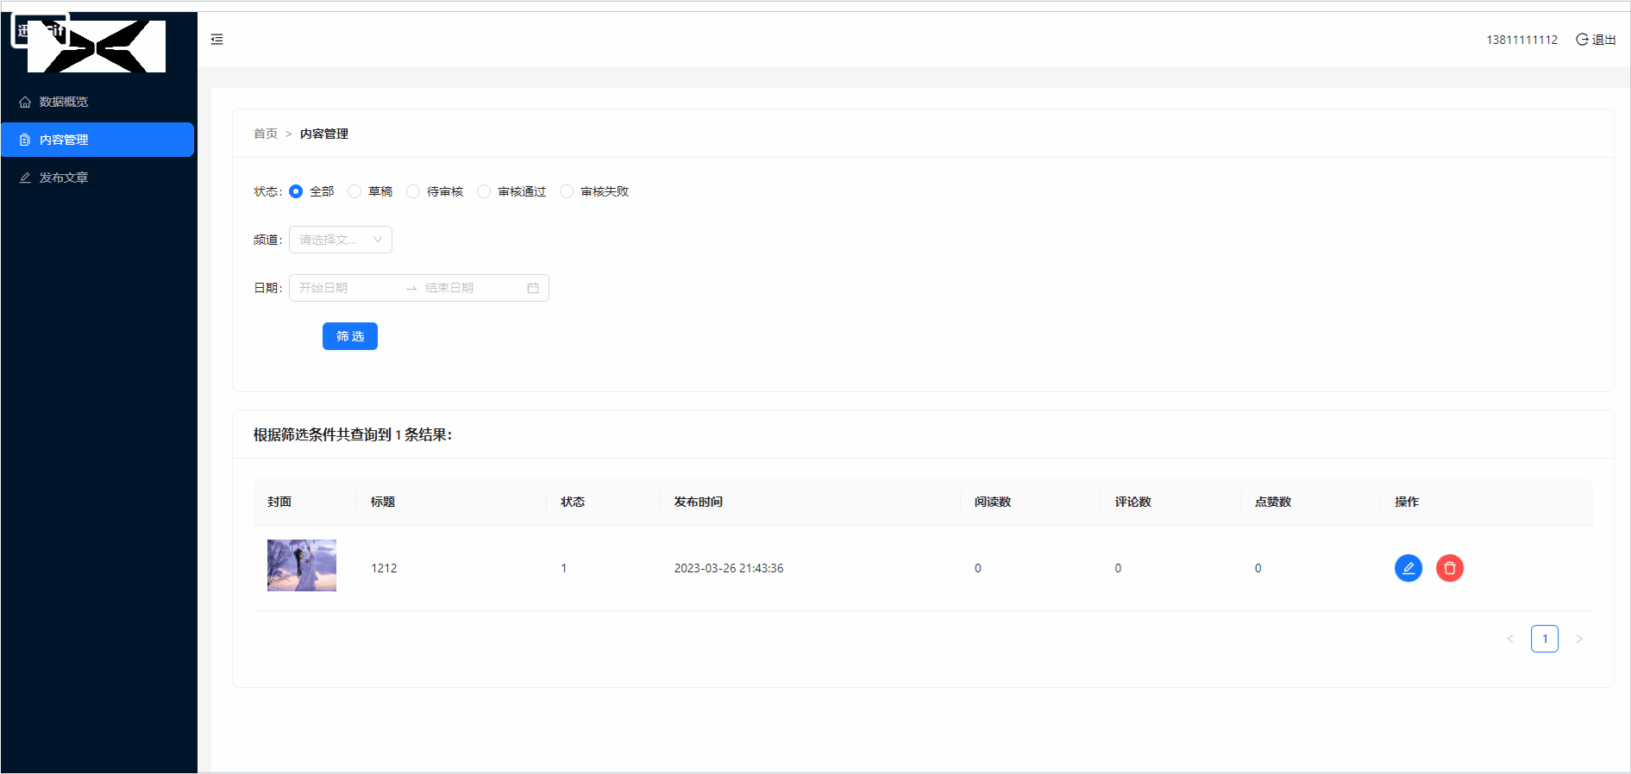This screenshot has width=1631, height=774.
Task: Click the calendar icon in date field
Action: coord(533,288)
